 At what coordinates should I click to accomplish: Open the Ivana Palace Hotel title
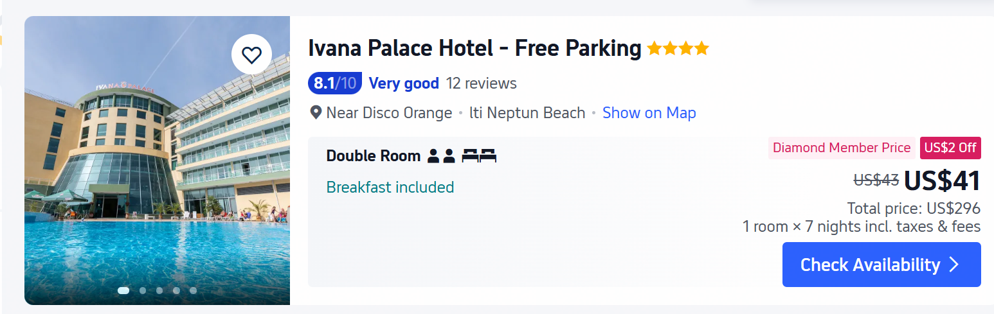[x=474, y=48]
